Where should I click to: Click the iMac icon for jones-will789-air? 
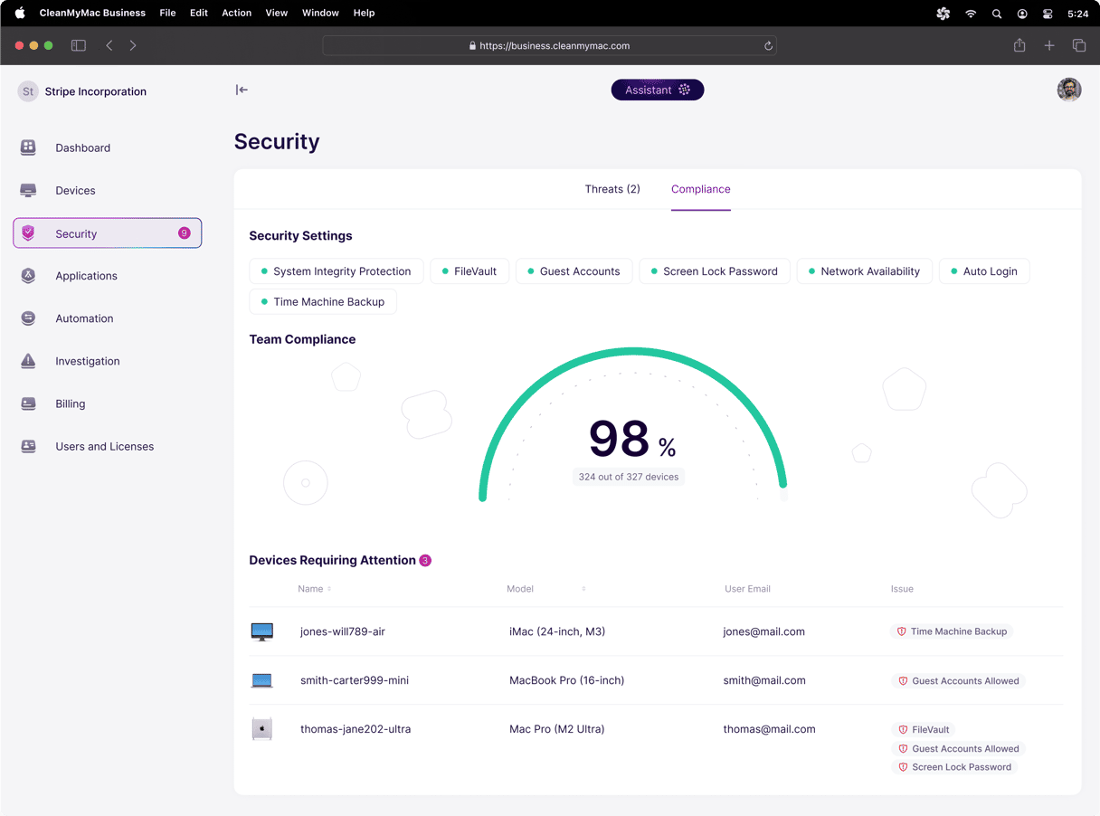pos(261,631)
